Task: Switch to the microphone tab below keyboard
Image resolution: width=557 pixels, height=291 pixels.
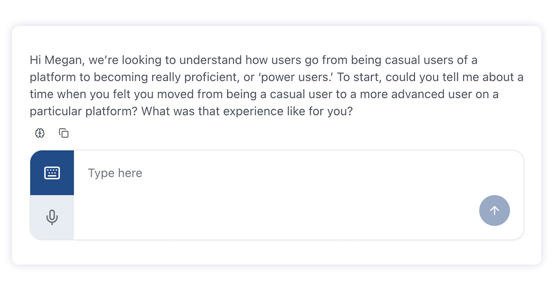Action: click(x=52, y=216)
